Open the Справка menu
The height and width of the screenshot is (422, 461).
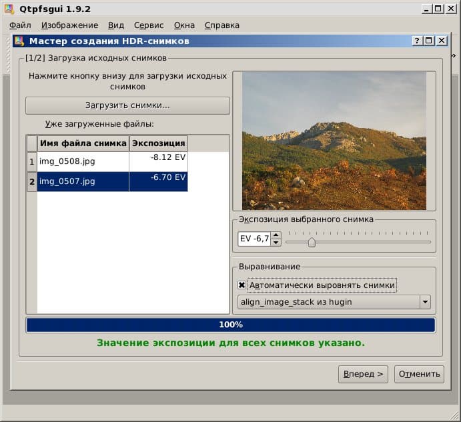[x=222, y=25]
